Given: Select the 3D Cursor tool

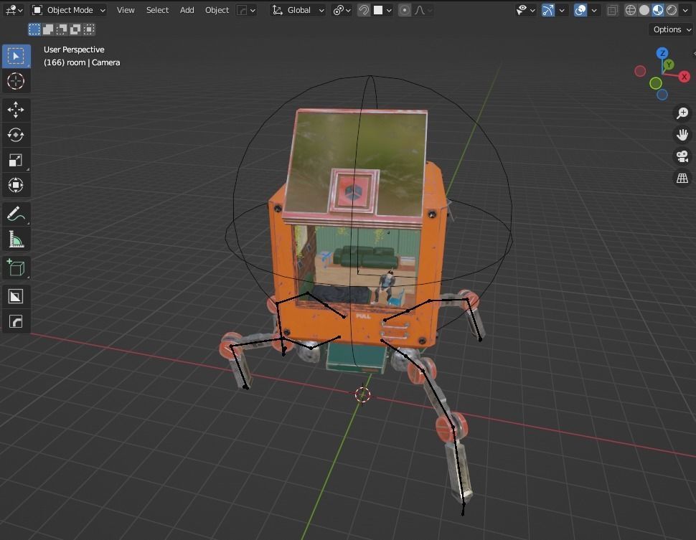Looking at the screenshot, I should tap(16, 81).
